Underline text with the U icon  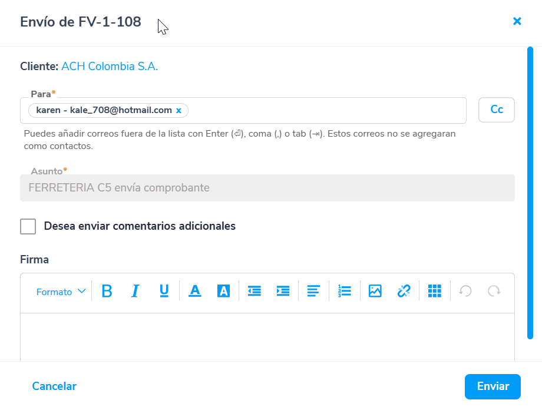(x=164, y=291)
